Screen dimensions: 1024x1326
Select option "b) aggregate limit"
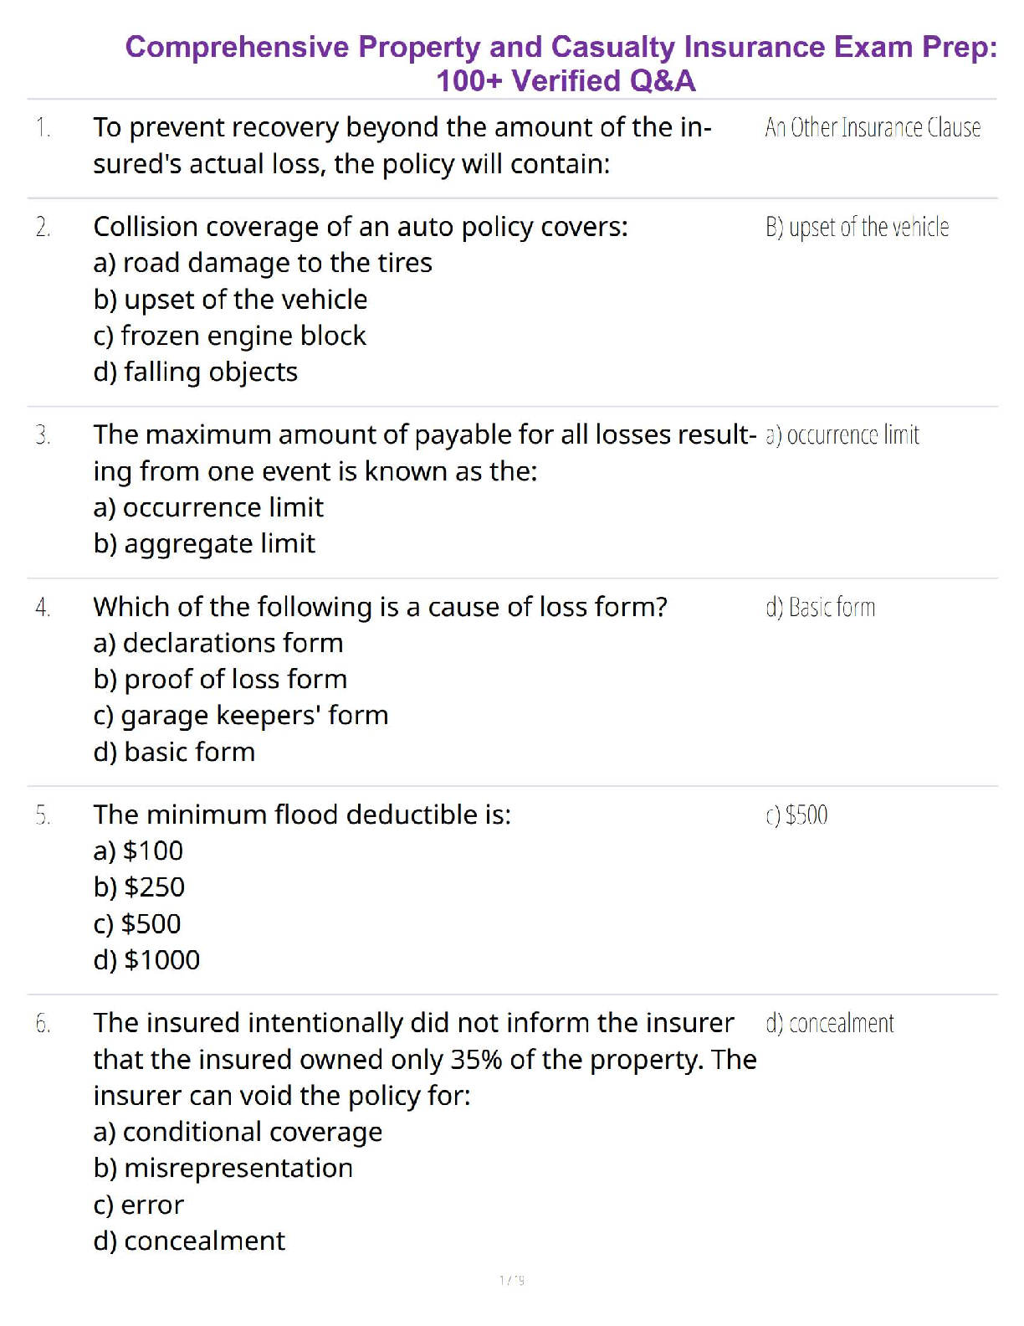click(x=204, y=544)
